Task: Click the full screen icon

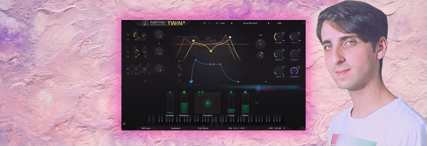Action: pyautogui.click(x=303, y=23)
